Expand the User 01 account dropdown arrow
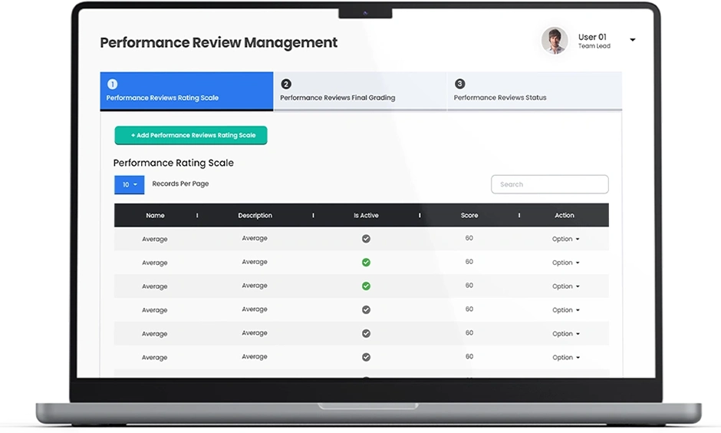Image resolution: width=721 pixels, height=433 pixels. tap(633, 40)
